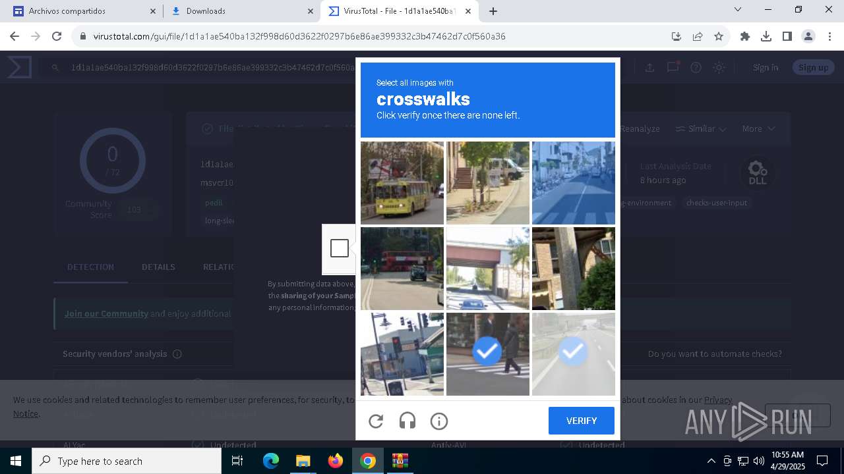Image resolution: width=844 pixels, height=474 pixels.
Task: Click the Windows taskbar search box
Action: point(127,461)
